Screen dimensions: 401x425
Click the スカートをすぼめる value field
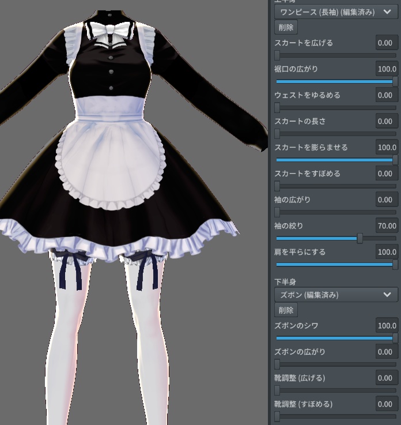[387, 174]
